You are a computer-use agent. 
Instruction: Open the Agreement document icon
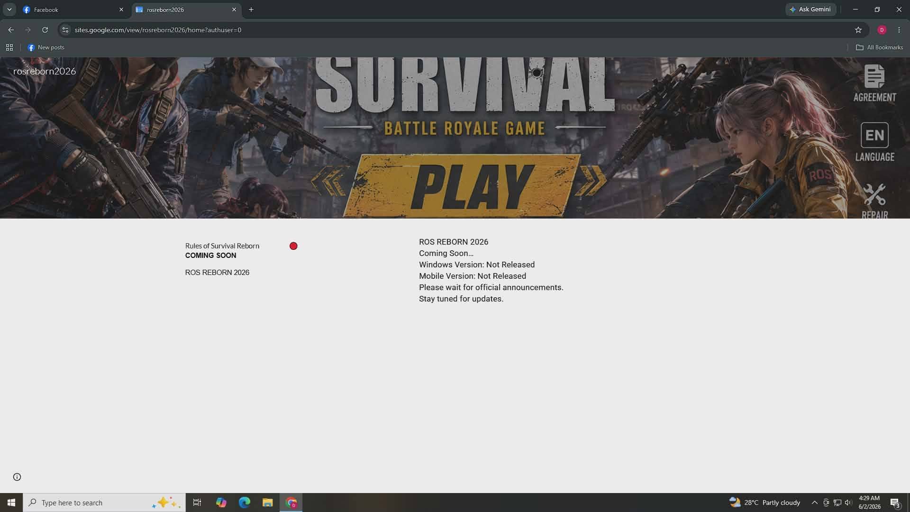(874, 83)
